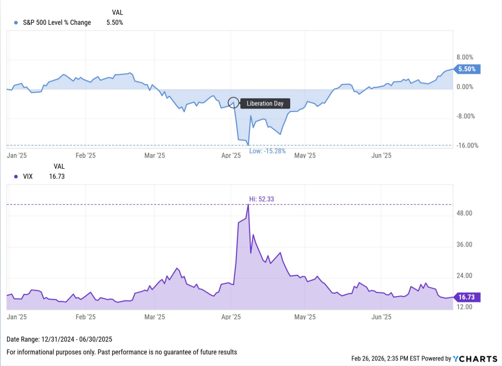The width and height of the screenshot is (502, 366).
Task: Click the VIX peak at its April high
Action: tap(248, 204)
